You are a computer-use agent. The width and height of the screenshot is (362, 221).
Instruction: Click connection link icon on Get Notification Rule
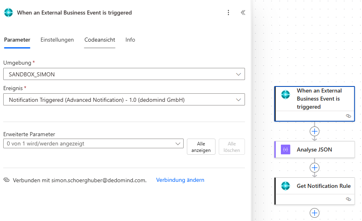[x=349, y=199]
